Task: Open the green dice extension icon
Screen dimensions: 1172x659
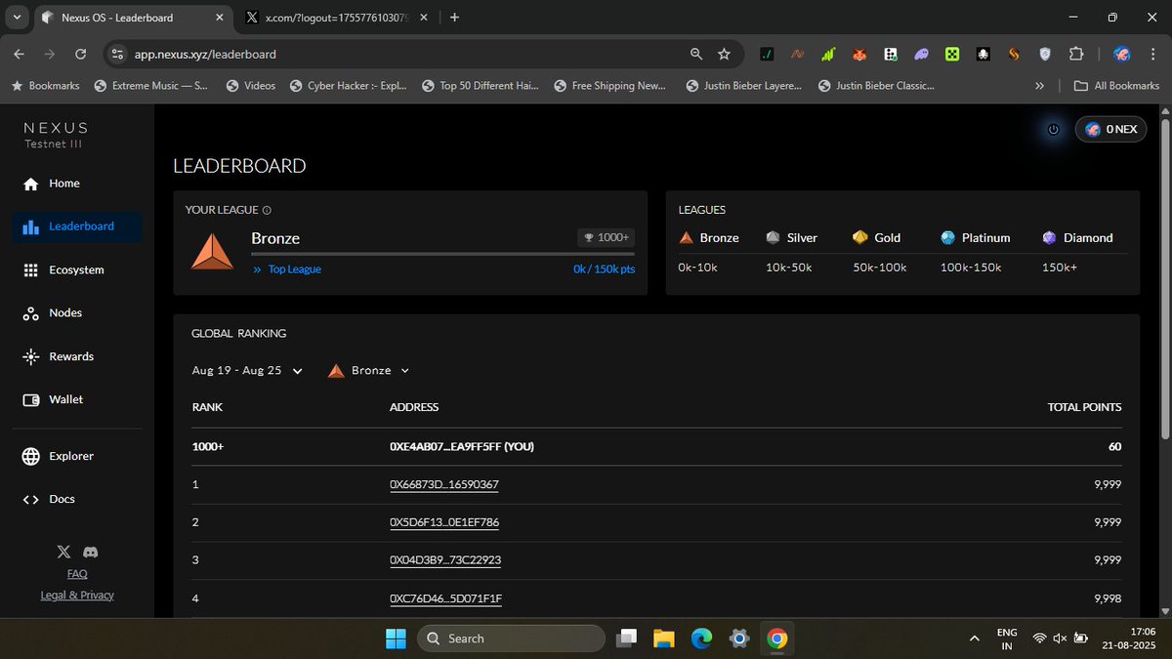Action: click(951, 55)
